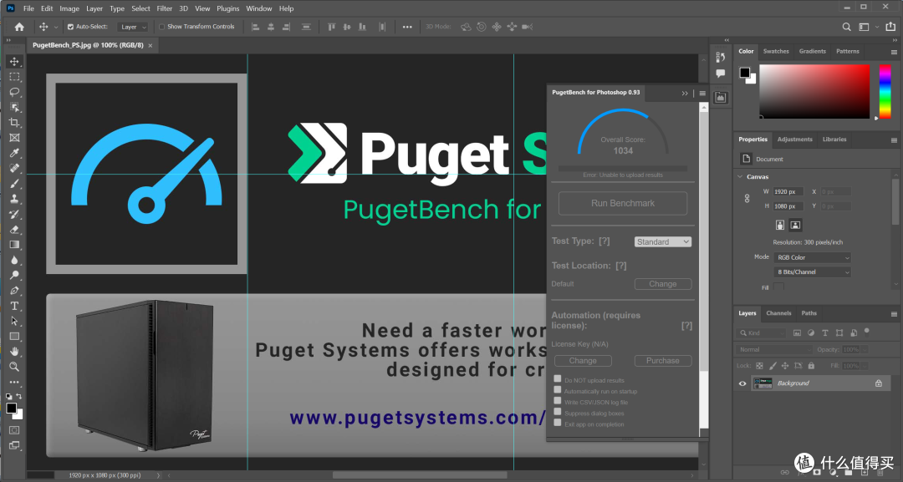The height and width of the screenshot is (482, 903).
Task: Click the Home icon in options bar
Action: click(x=19, y=27)
